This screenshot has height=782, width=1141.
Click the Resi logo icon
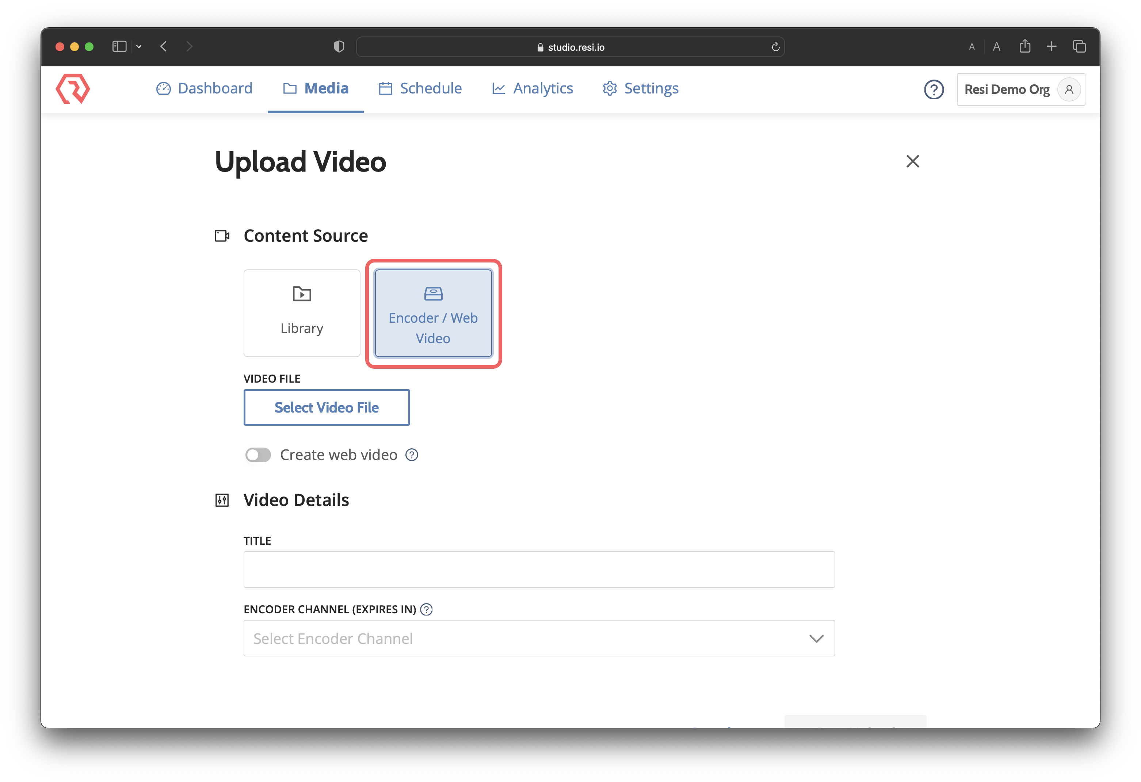coord(73,89)
